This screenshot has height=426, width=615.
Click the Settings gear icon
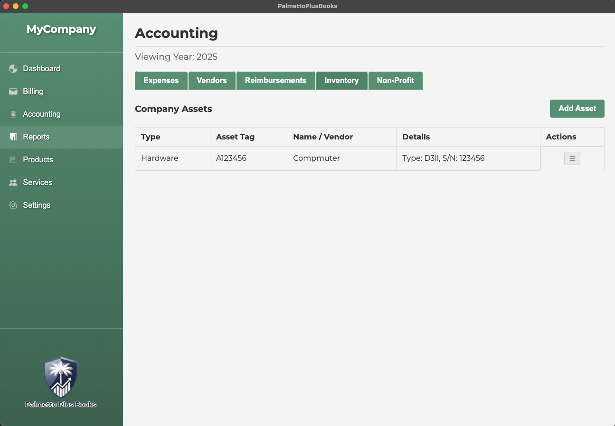click(x=13, y=205)
